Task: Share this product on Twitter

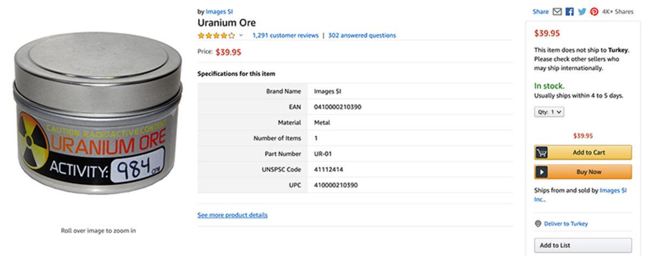Action: (x=582, y=12)
